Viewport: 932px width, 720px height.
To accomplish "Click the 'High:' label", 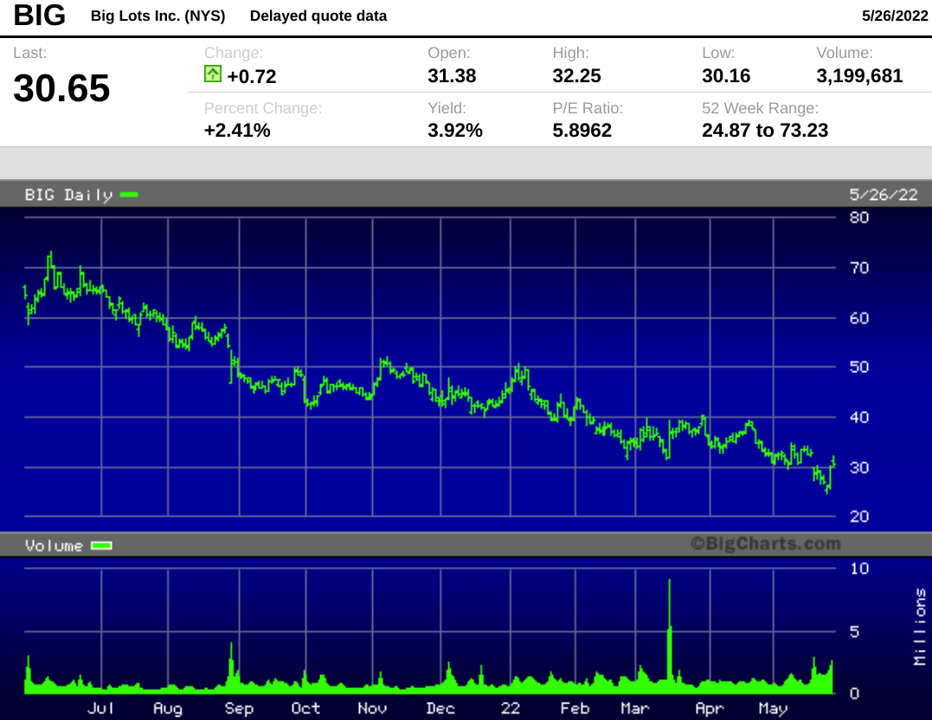I will click(570, 53).
